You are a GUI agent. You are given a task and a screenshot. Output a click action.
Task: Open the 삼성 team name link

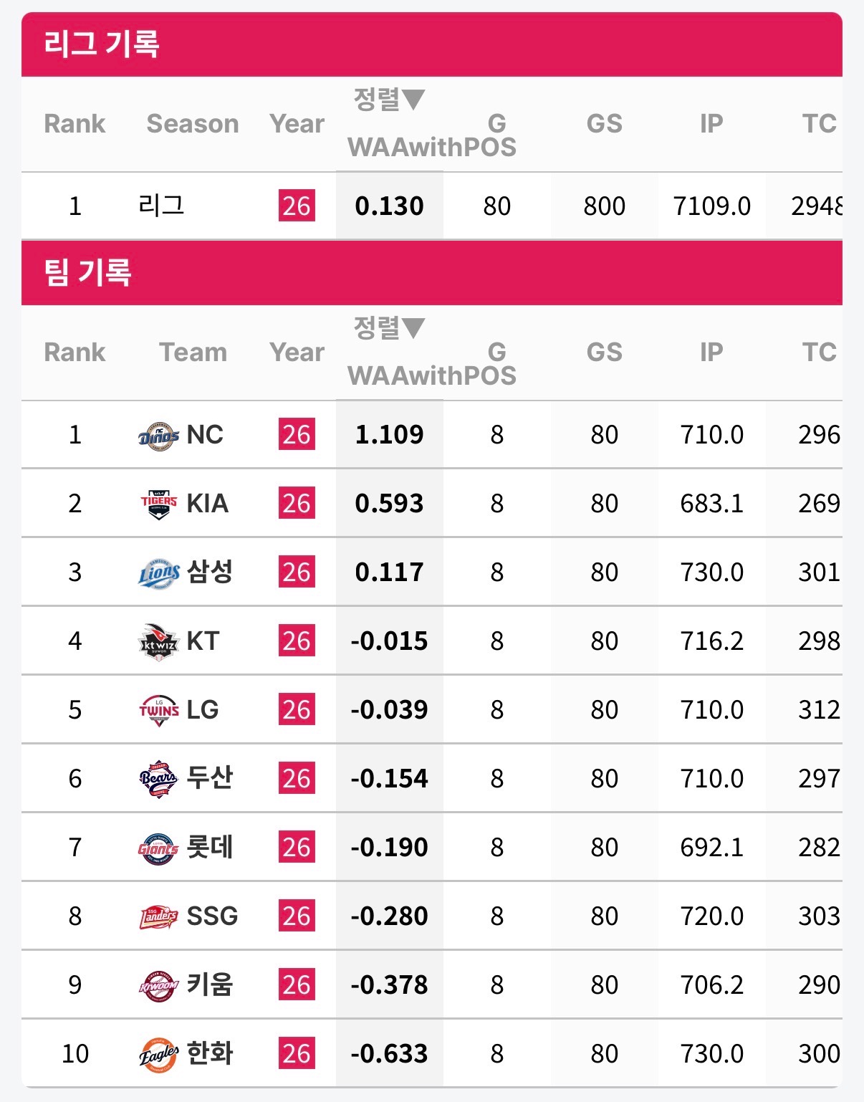(210, 572)
